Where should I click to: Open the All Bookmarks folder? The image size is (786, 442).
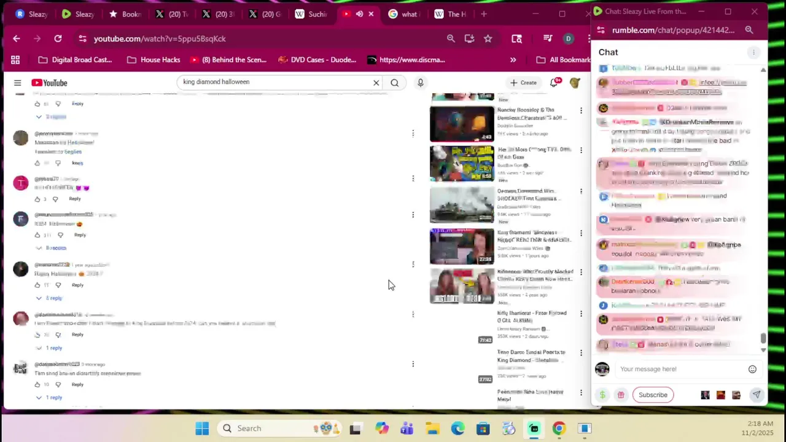(x=563, y=60)
